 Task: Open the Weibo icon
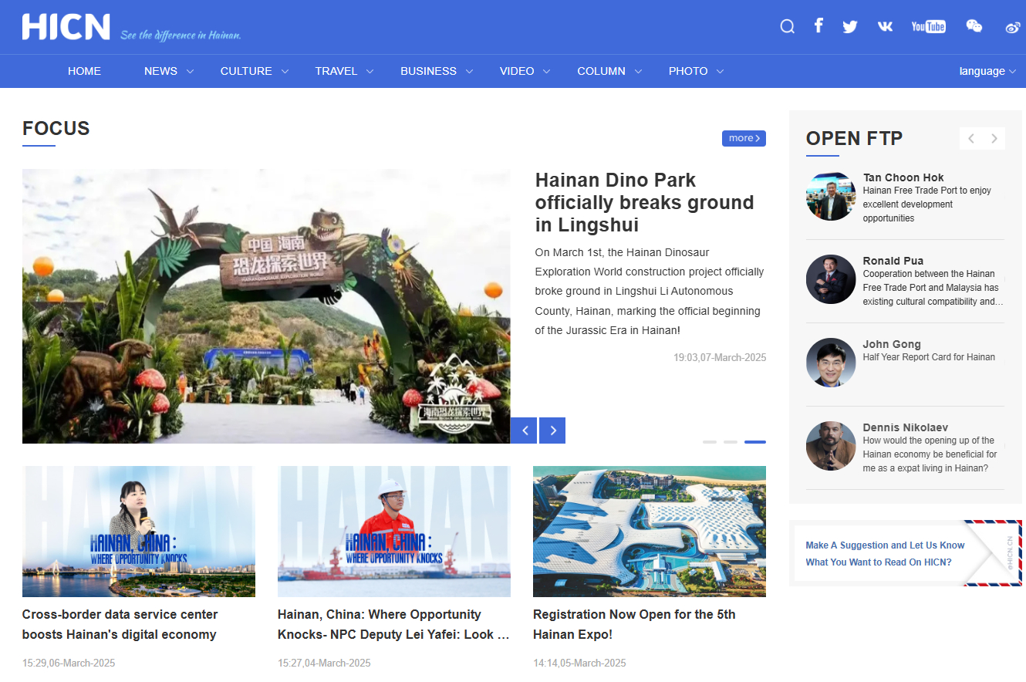pyautogui.click(x=1013, y=28)
